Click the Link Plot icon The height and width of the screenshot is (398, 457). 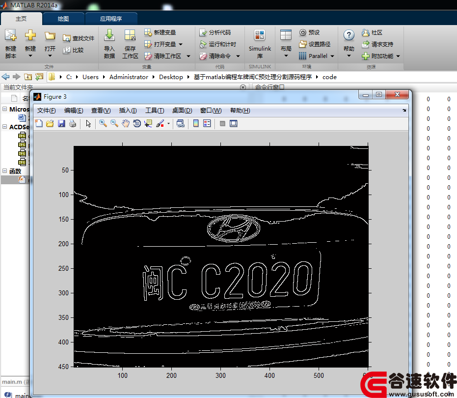coord(181,123)
